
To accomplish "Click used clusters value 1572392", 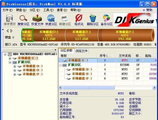I will [x=119, y=110].
